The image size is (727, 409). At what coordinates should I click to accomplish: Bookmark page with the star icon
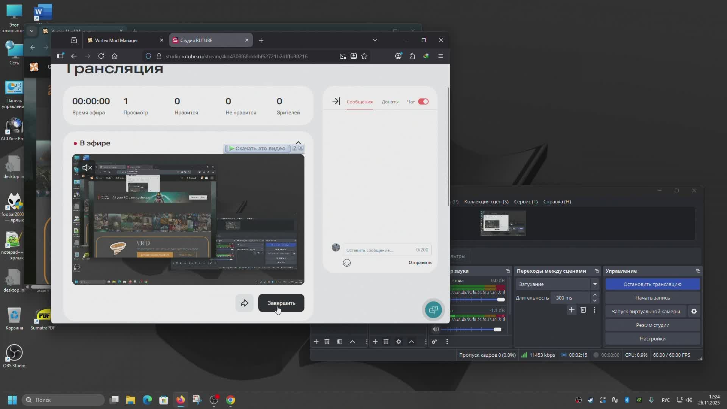[364, 56]
